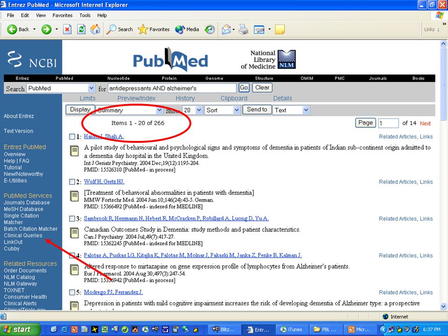Screen dimensions: 448x336
Task: Open the Media globe icon
Action: [x=180, y=29]
